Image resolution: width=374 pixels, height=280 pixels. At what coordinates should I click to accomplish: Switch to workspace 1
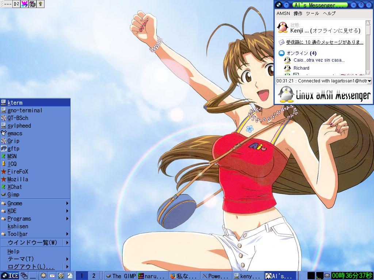pos(82,276)
